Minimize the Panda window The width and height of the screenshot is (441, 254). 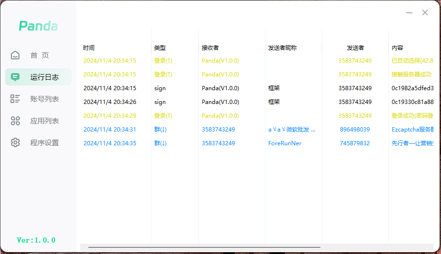(x=409, y=13)
